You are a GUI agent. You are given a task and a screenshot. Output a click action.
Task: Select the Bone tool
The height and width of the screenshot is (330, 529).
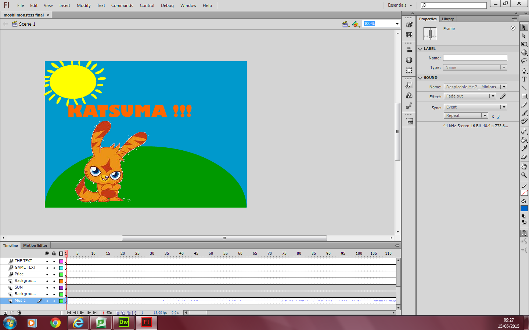524,131
